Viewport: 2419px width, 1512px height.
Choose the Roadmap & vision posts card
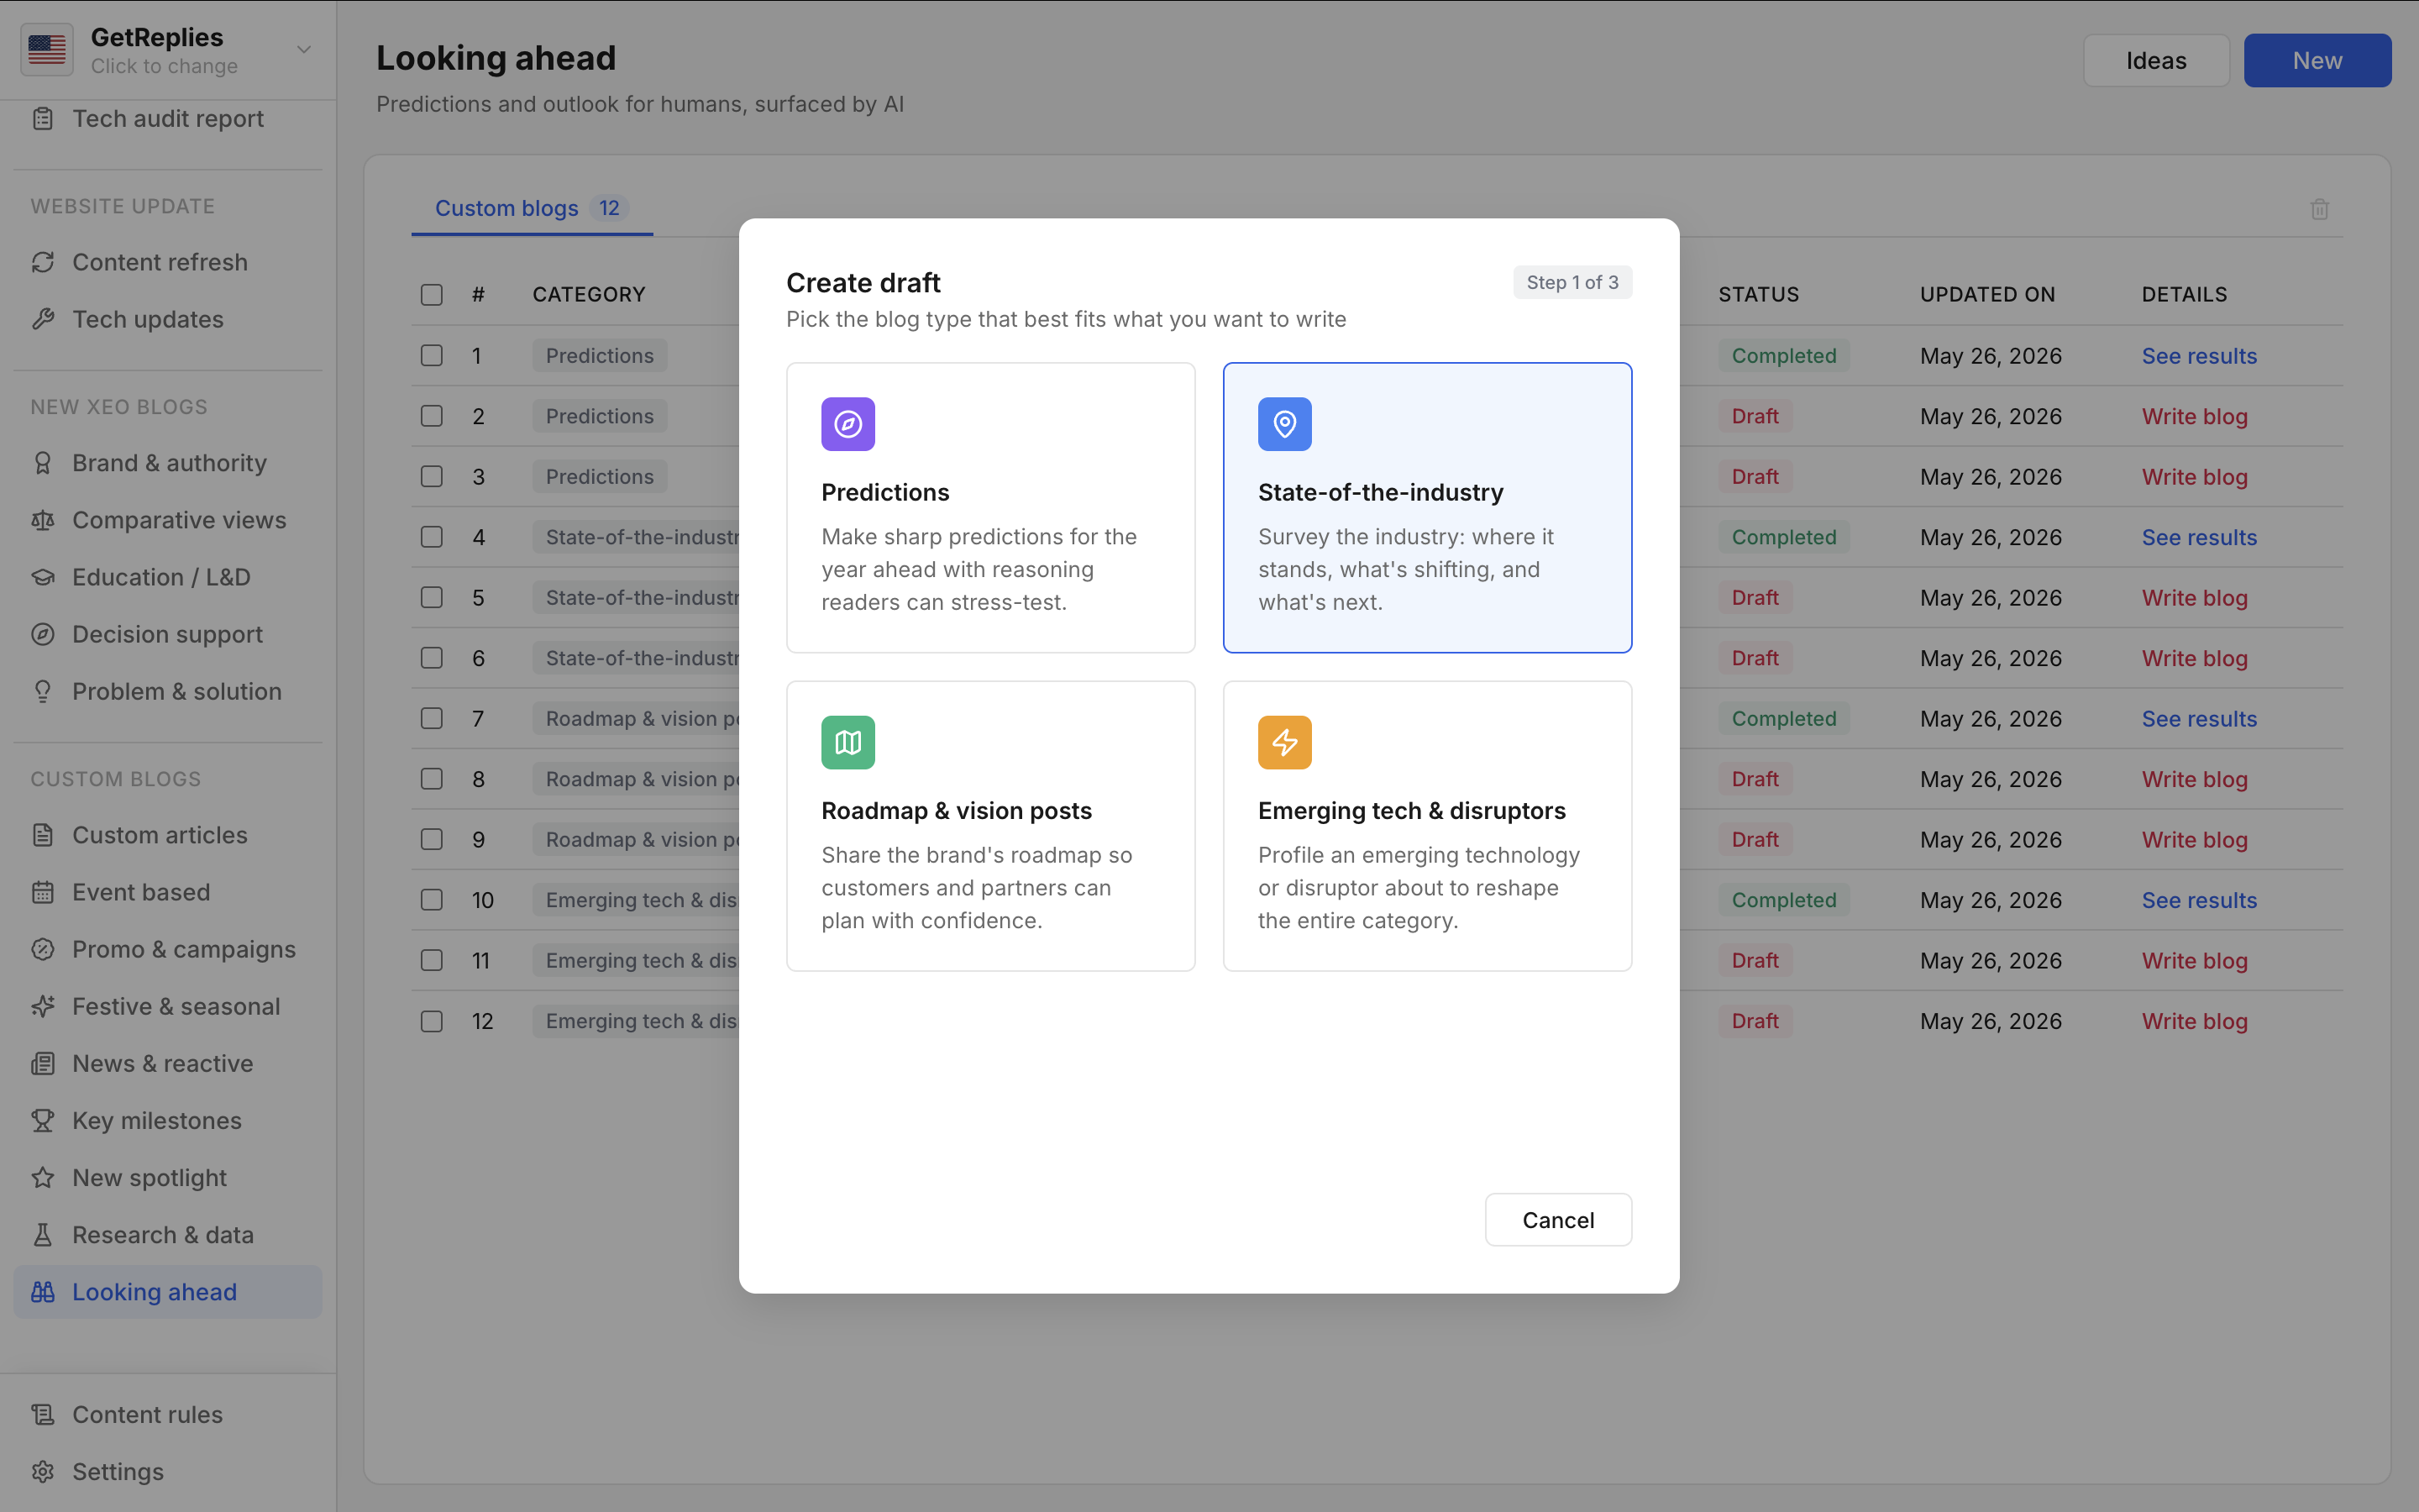[x=990, y=826]
